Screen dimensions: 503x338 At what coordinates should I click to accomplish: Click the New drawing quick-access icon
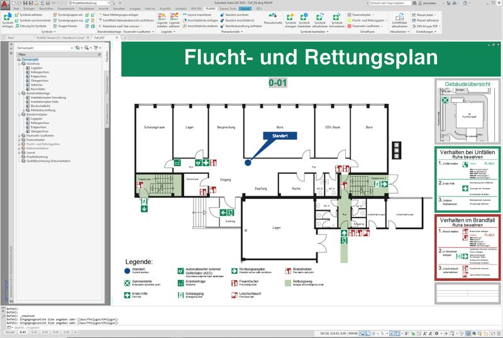point(14,3)
